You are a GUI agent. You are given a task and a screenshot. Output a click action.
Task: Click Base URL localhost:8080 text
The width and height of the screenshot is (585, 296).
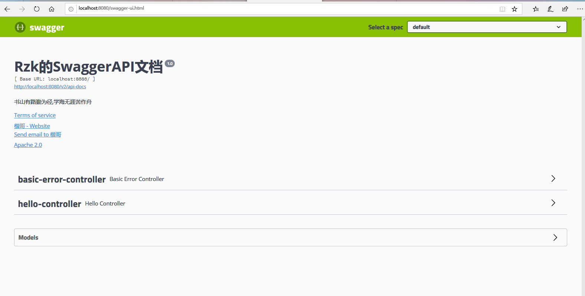[x=55, y=79]
